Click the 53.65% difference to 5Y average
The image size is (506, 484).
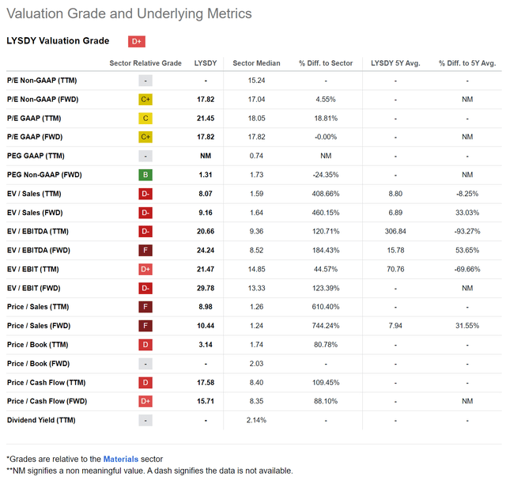[467, 250]
